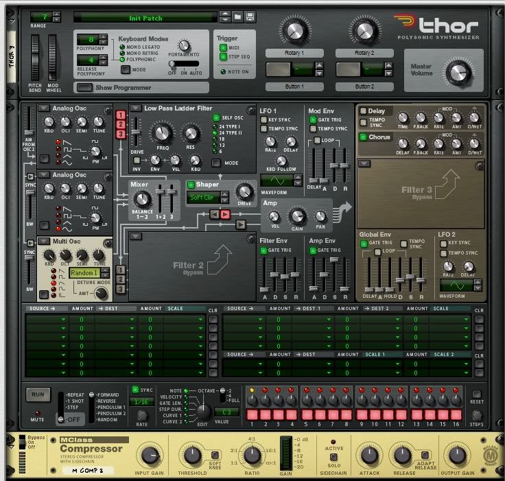Open Filter 3 type selector arrow
Image resolution: width=505 pixels, height=481 pixels.
pyautogui.click(x=364, y=164)
